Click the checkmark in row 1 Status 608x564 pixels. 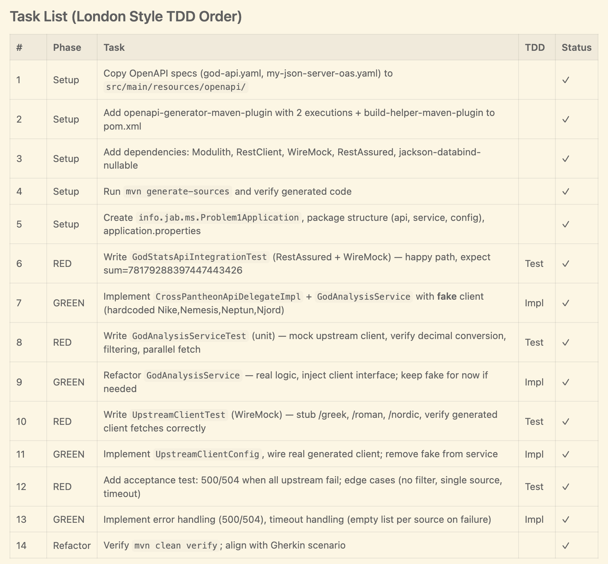pyautogui.click(x=566, y=80)
